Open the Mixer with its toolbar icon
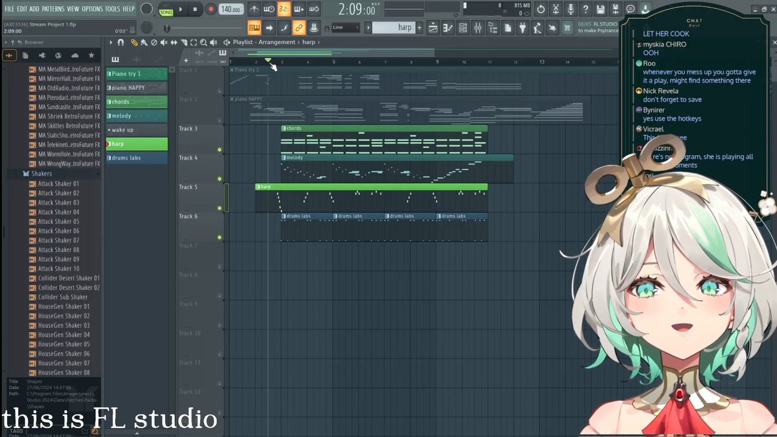The width and height of the screenshot is (777, 437). [x=477, y=27]
